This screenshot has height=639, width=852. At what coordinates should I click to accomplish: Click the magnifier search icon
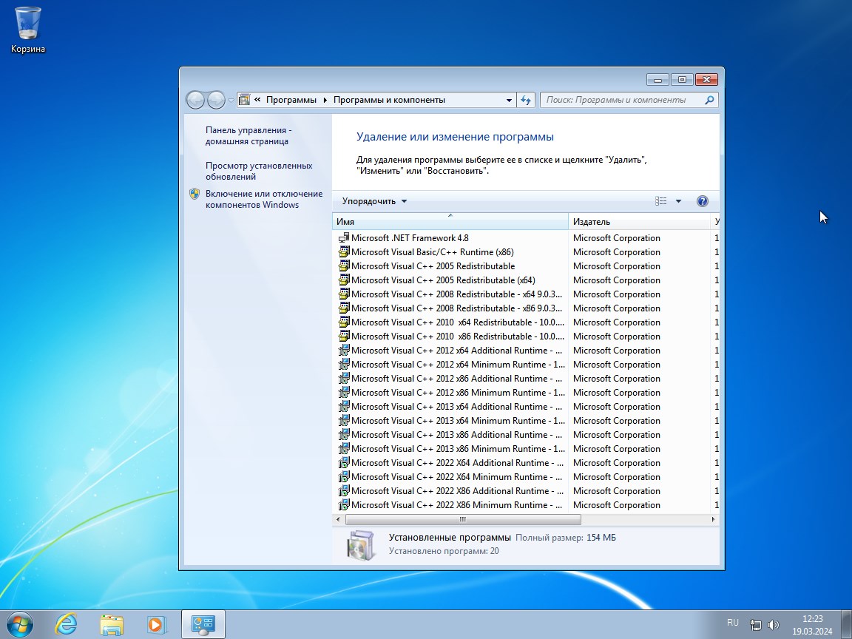[709, 100]
